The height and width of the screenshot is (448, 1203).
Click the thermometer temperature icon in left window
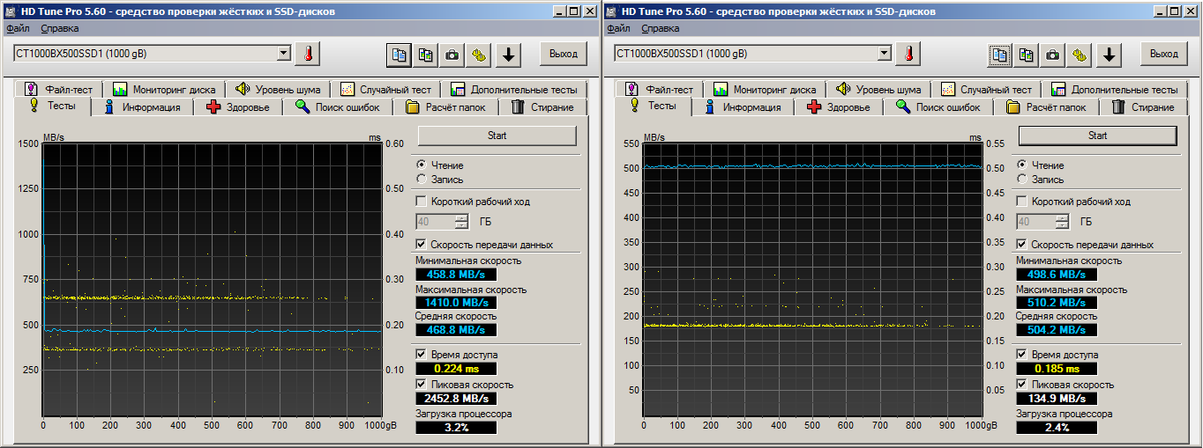(308, 54)
